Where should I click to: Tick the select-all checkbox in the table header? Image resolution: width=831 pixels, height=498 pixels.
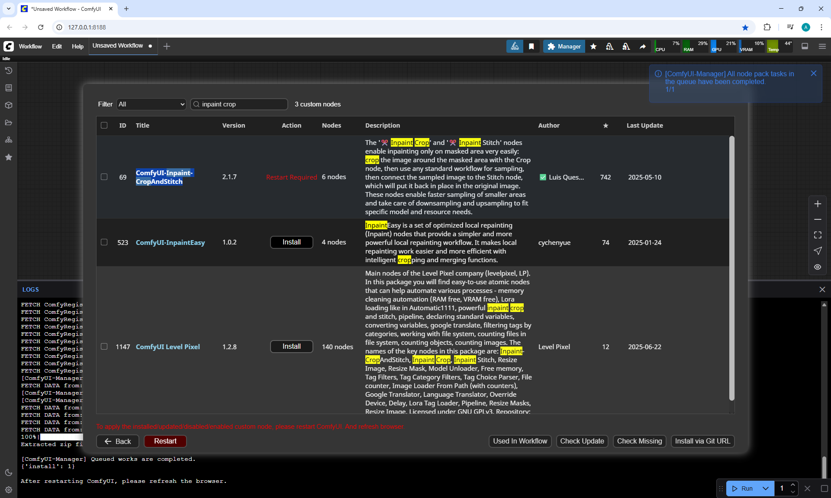(x=104, y=125)
